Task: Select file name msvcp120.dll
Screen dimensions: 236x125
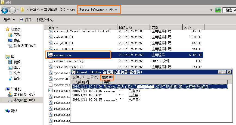Action: 63,43
